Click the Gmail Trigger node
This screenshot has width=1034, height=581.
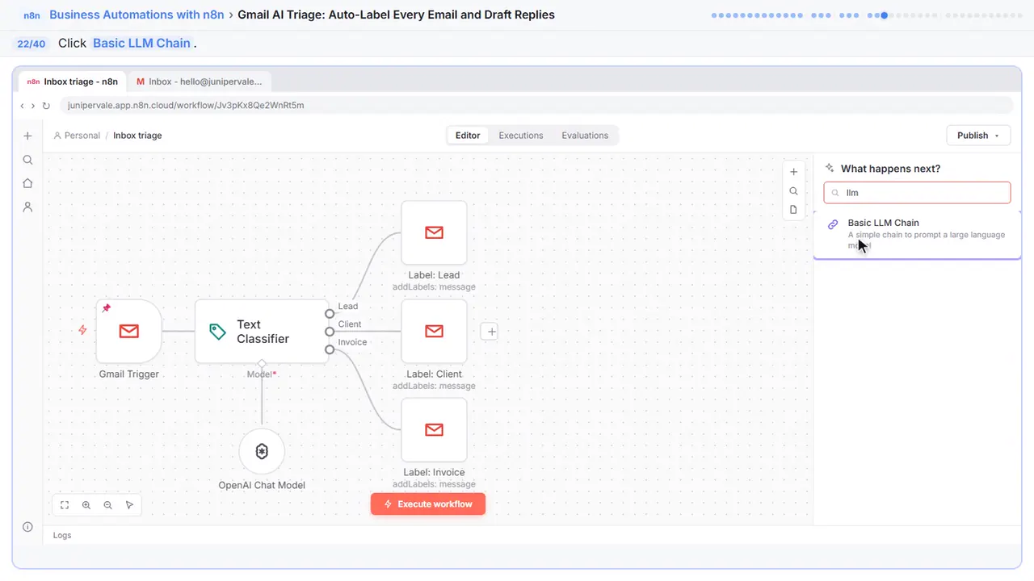(128, 331)
